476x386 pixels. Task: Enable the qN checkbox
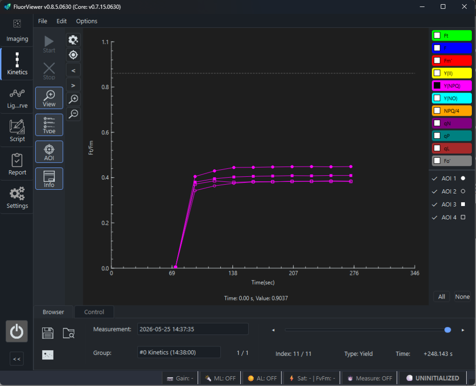click(437, 123)
